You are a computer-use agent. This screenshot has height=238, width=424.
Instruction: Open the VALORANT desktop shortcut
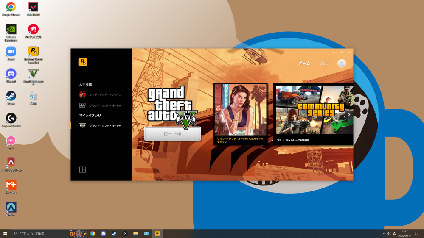[33, 7]
